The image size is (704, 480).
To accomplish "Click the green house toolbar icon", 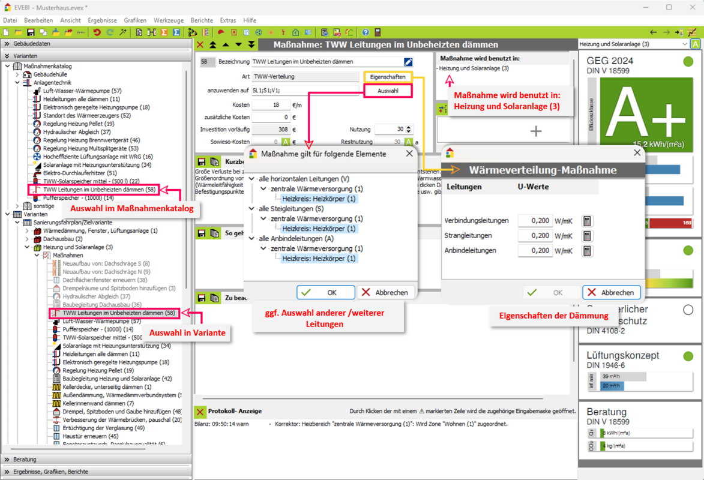I will (x=295, y=32).
